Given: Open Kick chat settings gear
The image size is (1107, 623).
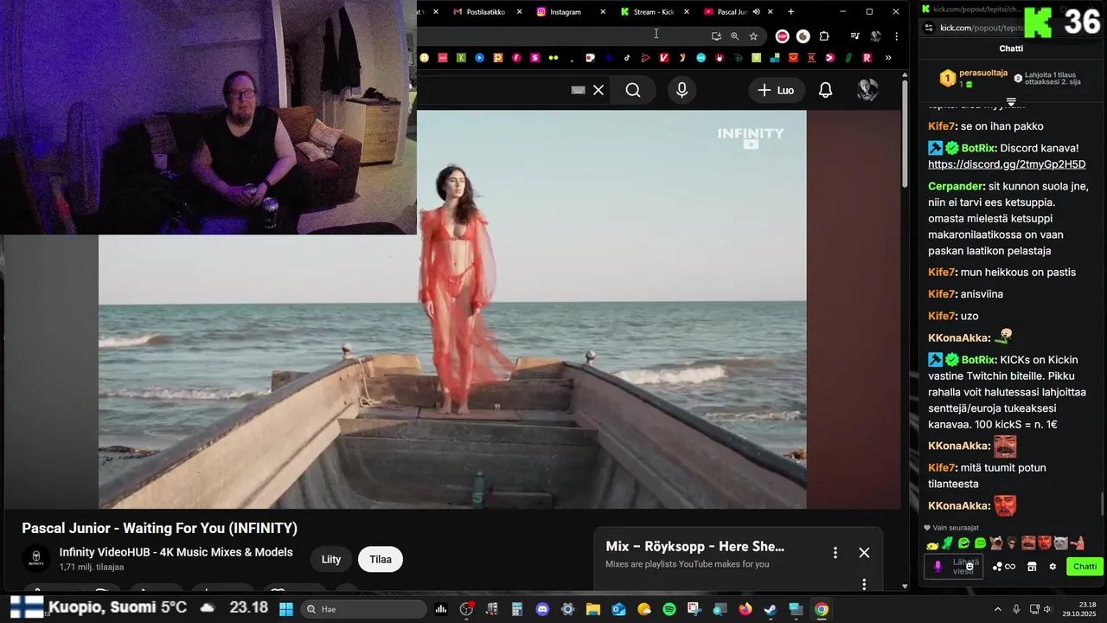Looking at the screenshot, I should point(1053,567).
